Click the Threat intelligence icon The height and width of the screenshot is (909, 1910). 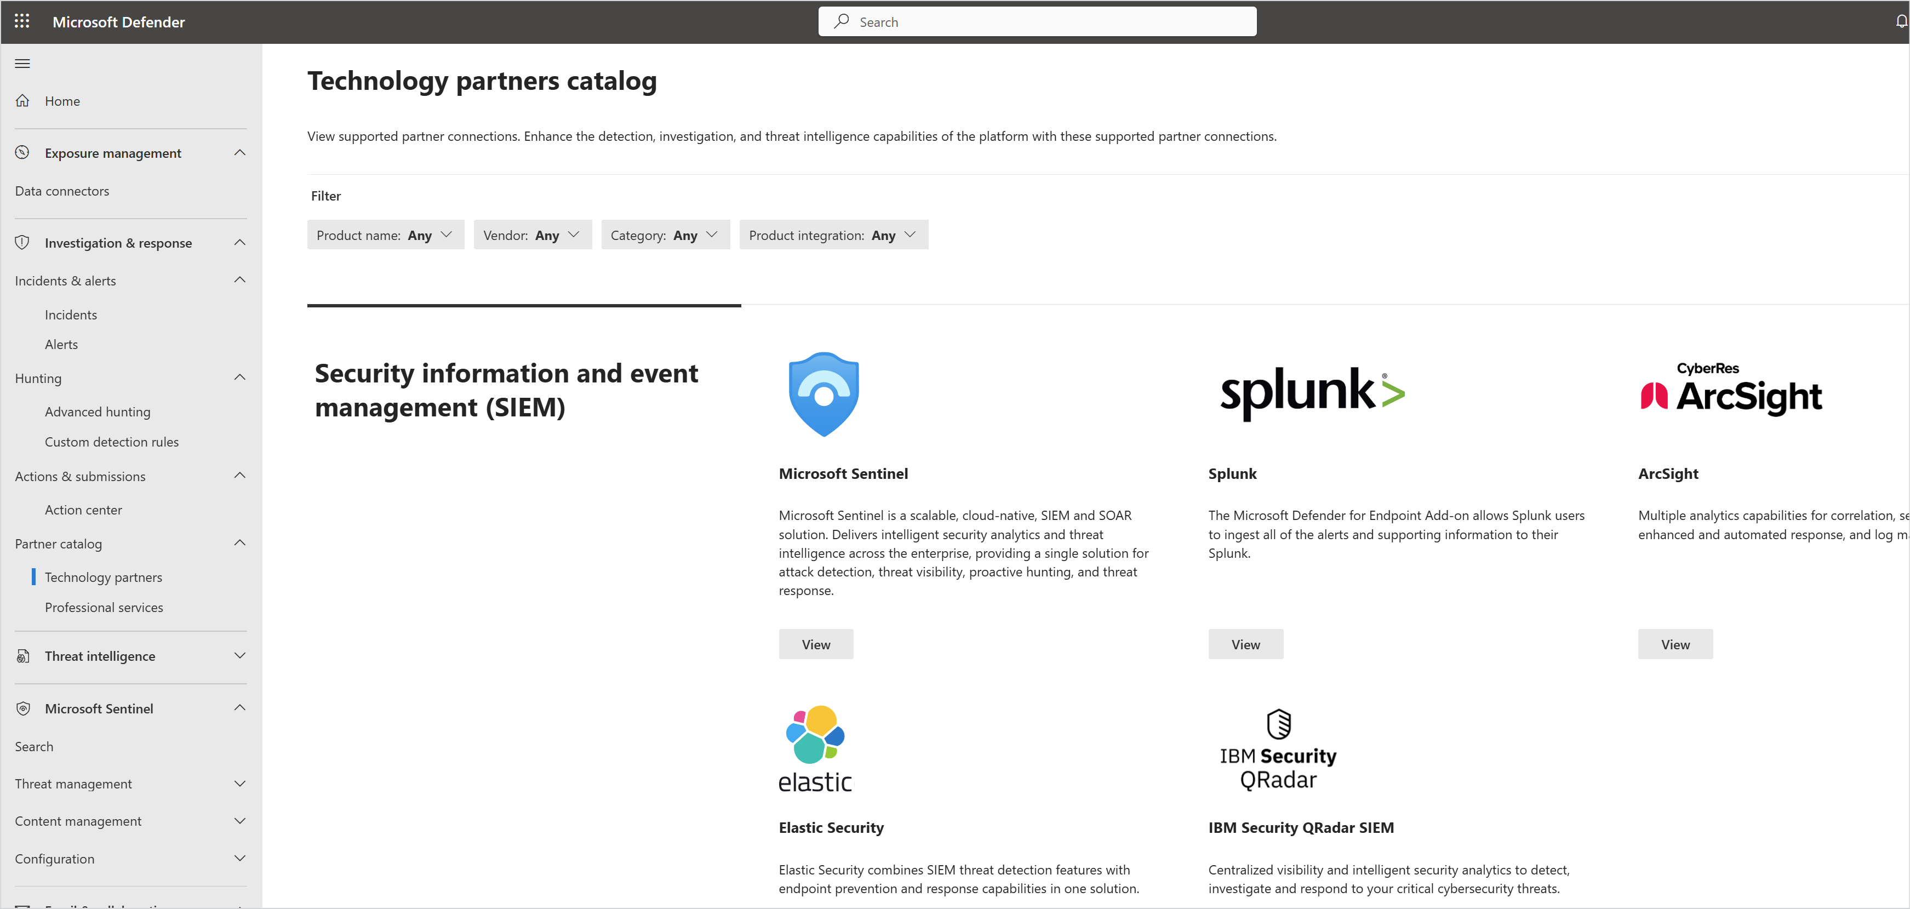[x=23, y=656]
